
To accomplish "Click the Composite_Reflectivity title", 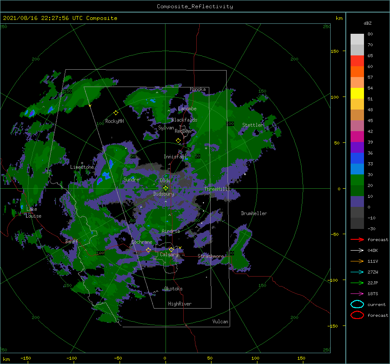I will [195, 6].
